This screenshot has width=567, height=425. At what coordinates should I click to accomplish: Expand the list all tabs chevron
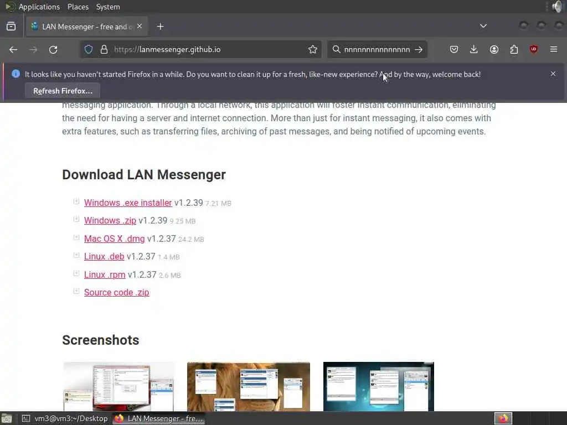(x=483, y=26)
